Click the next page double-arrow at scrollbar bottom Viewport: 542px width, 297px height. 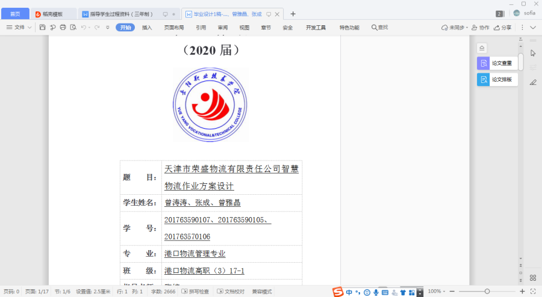[520, 280]
